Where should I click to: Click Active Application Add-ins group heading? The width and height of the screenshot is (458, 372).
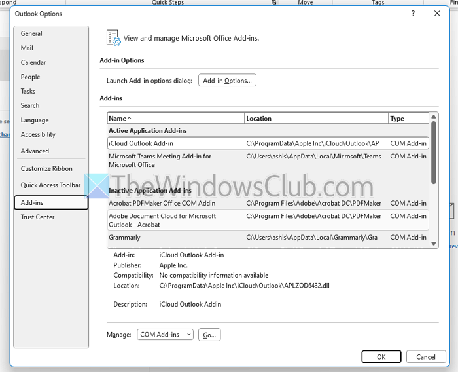[148, 131]
